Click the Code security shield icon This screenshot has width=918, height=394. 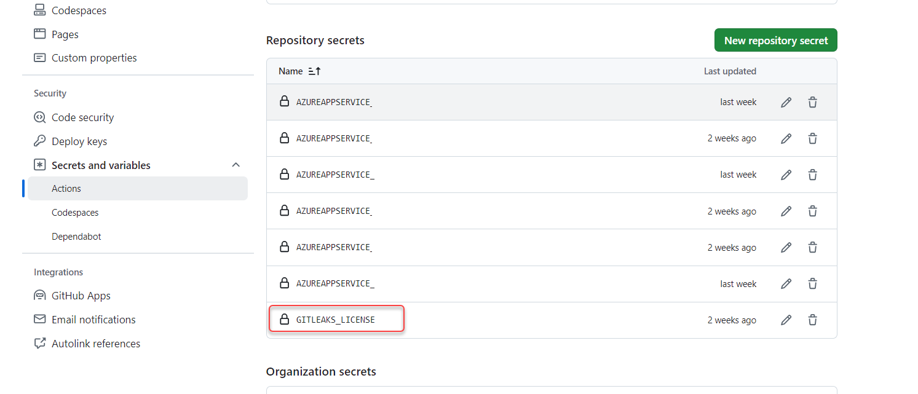click(x=40, y=117)
